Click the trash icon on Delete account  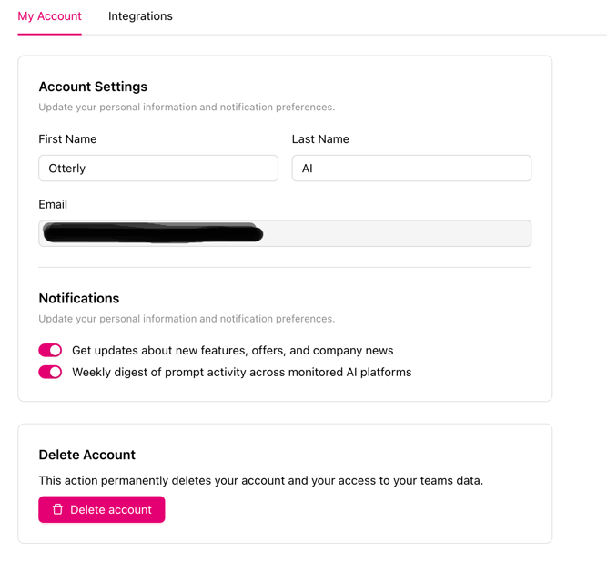[57, 509]
